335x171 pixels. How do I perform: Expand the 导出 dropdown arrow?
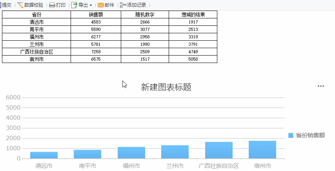(x=91, y=5)
